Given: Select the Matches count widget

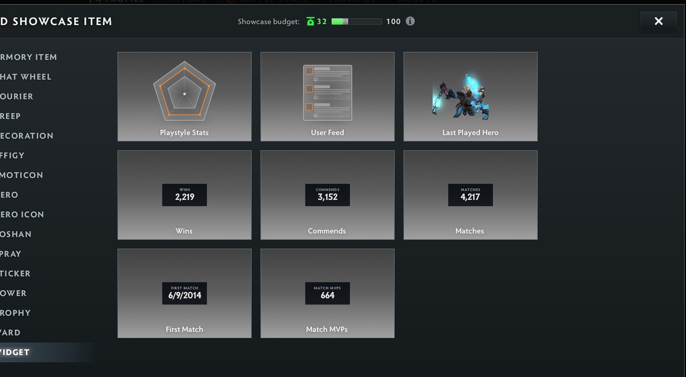Looking at the screenshot, I should point(471,195).
